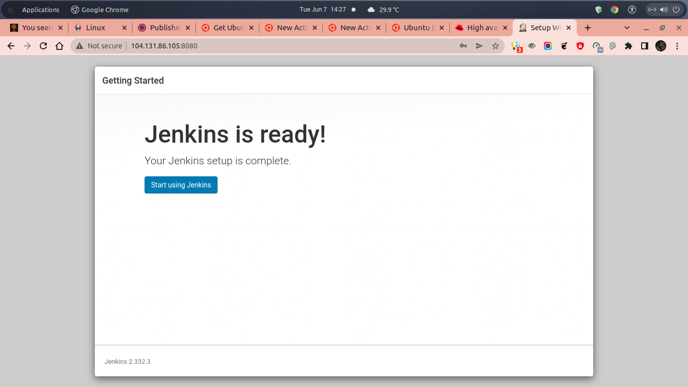The height and width of the screenshot is (387, 688).
Task: Go back using the browser back arrow
Action: click(11, 46)
